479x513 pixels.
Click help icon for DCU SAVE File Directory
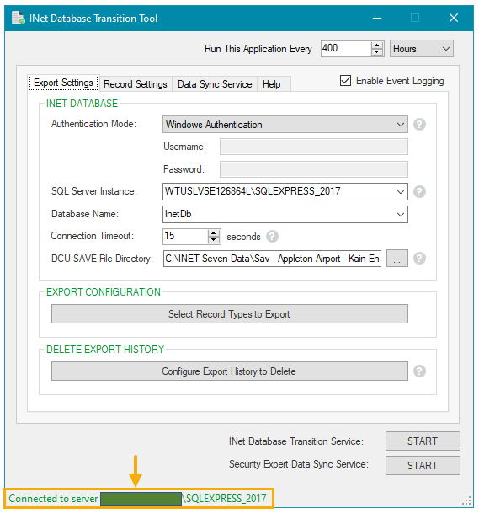tap(419, 259)
